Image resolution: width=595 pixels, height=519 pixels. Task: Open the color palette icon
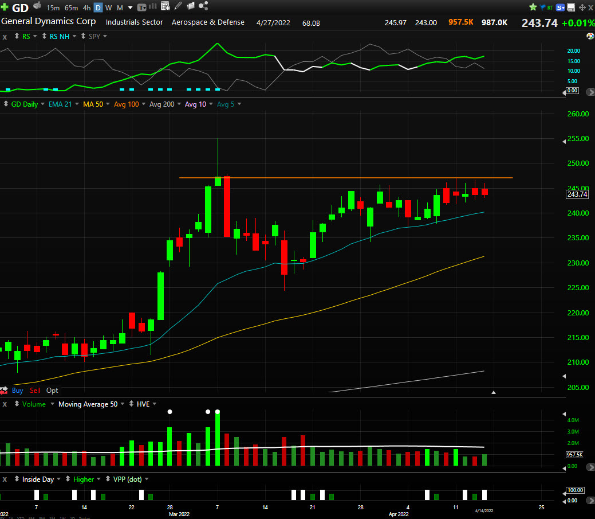[590, 36]
